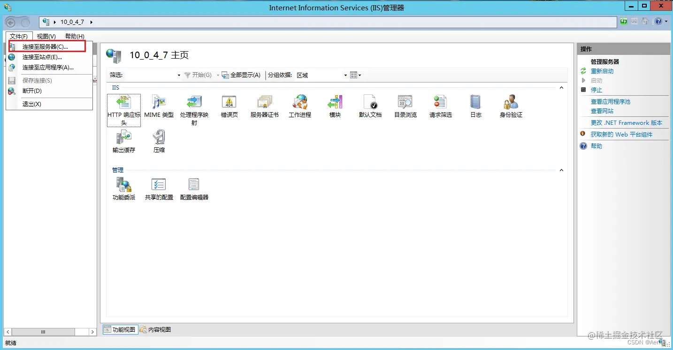This screenshot has height=350, width=673.
Task: Click the 10_0_4_7 breadcrumb in address bar
Action: point(72,22)
